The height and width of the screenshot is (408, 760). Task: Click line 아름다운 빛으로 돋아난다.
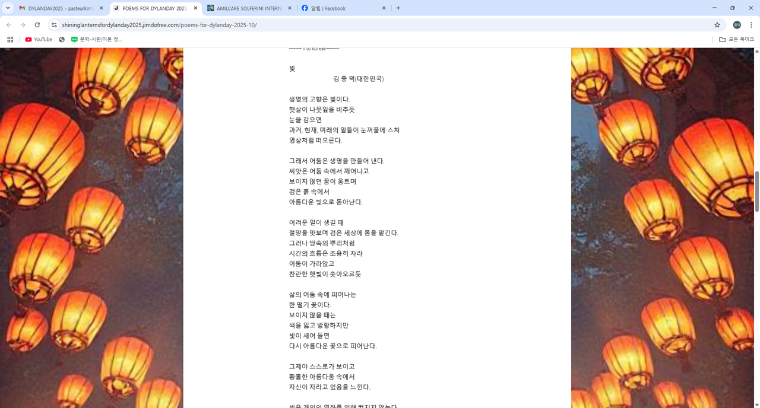(325, 202)
